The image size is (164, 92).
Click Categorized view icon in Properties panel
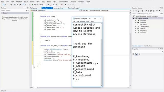[133, 54]
